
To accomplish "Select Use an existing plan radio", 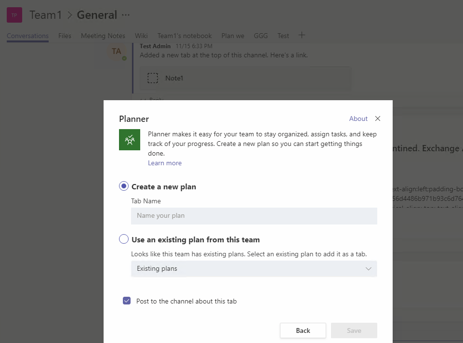I will [124, 239].
